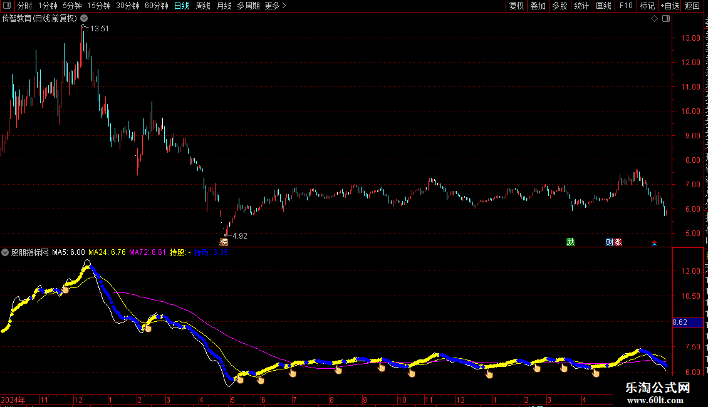
Task: Click the 13.51 high price label
Action: click(x=100, y=28)
